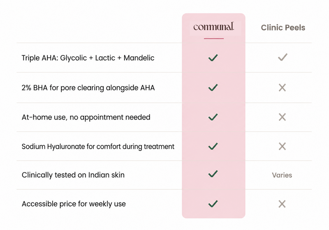Click communal checkmark for At-home use row

pos(213,117)
